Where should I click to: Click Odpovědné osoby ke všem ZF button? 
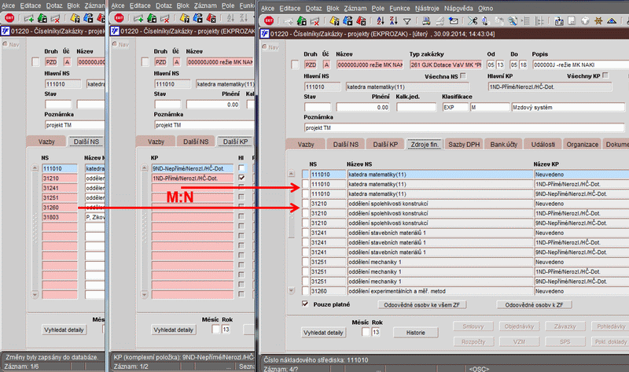point(421,305)
